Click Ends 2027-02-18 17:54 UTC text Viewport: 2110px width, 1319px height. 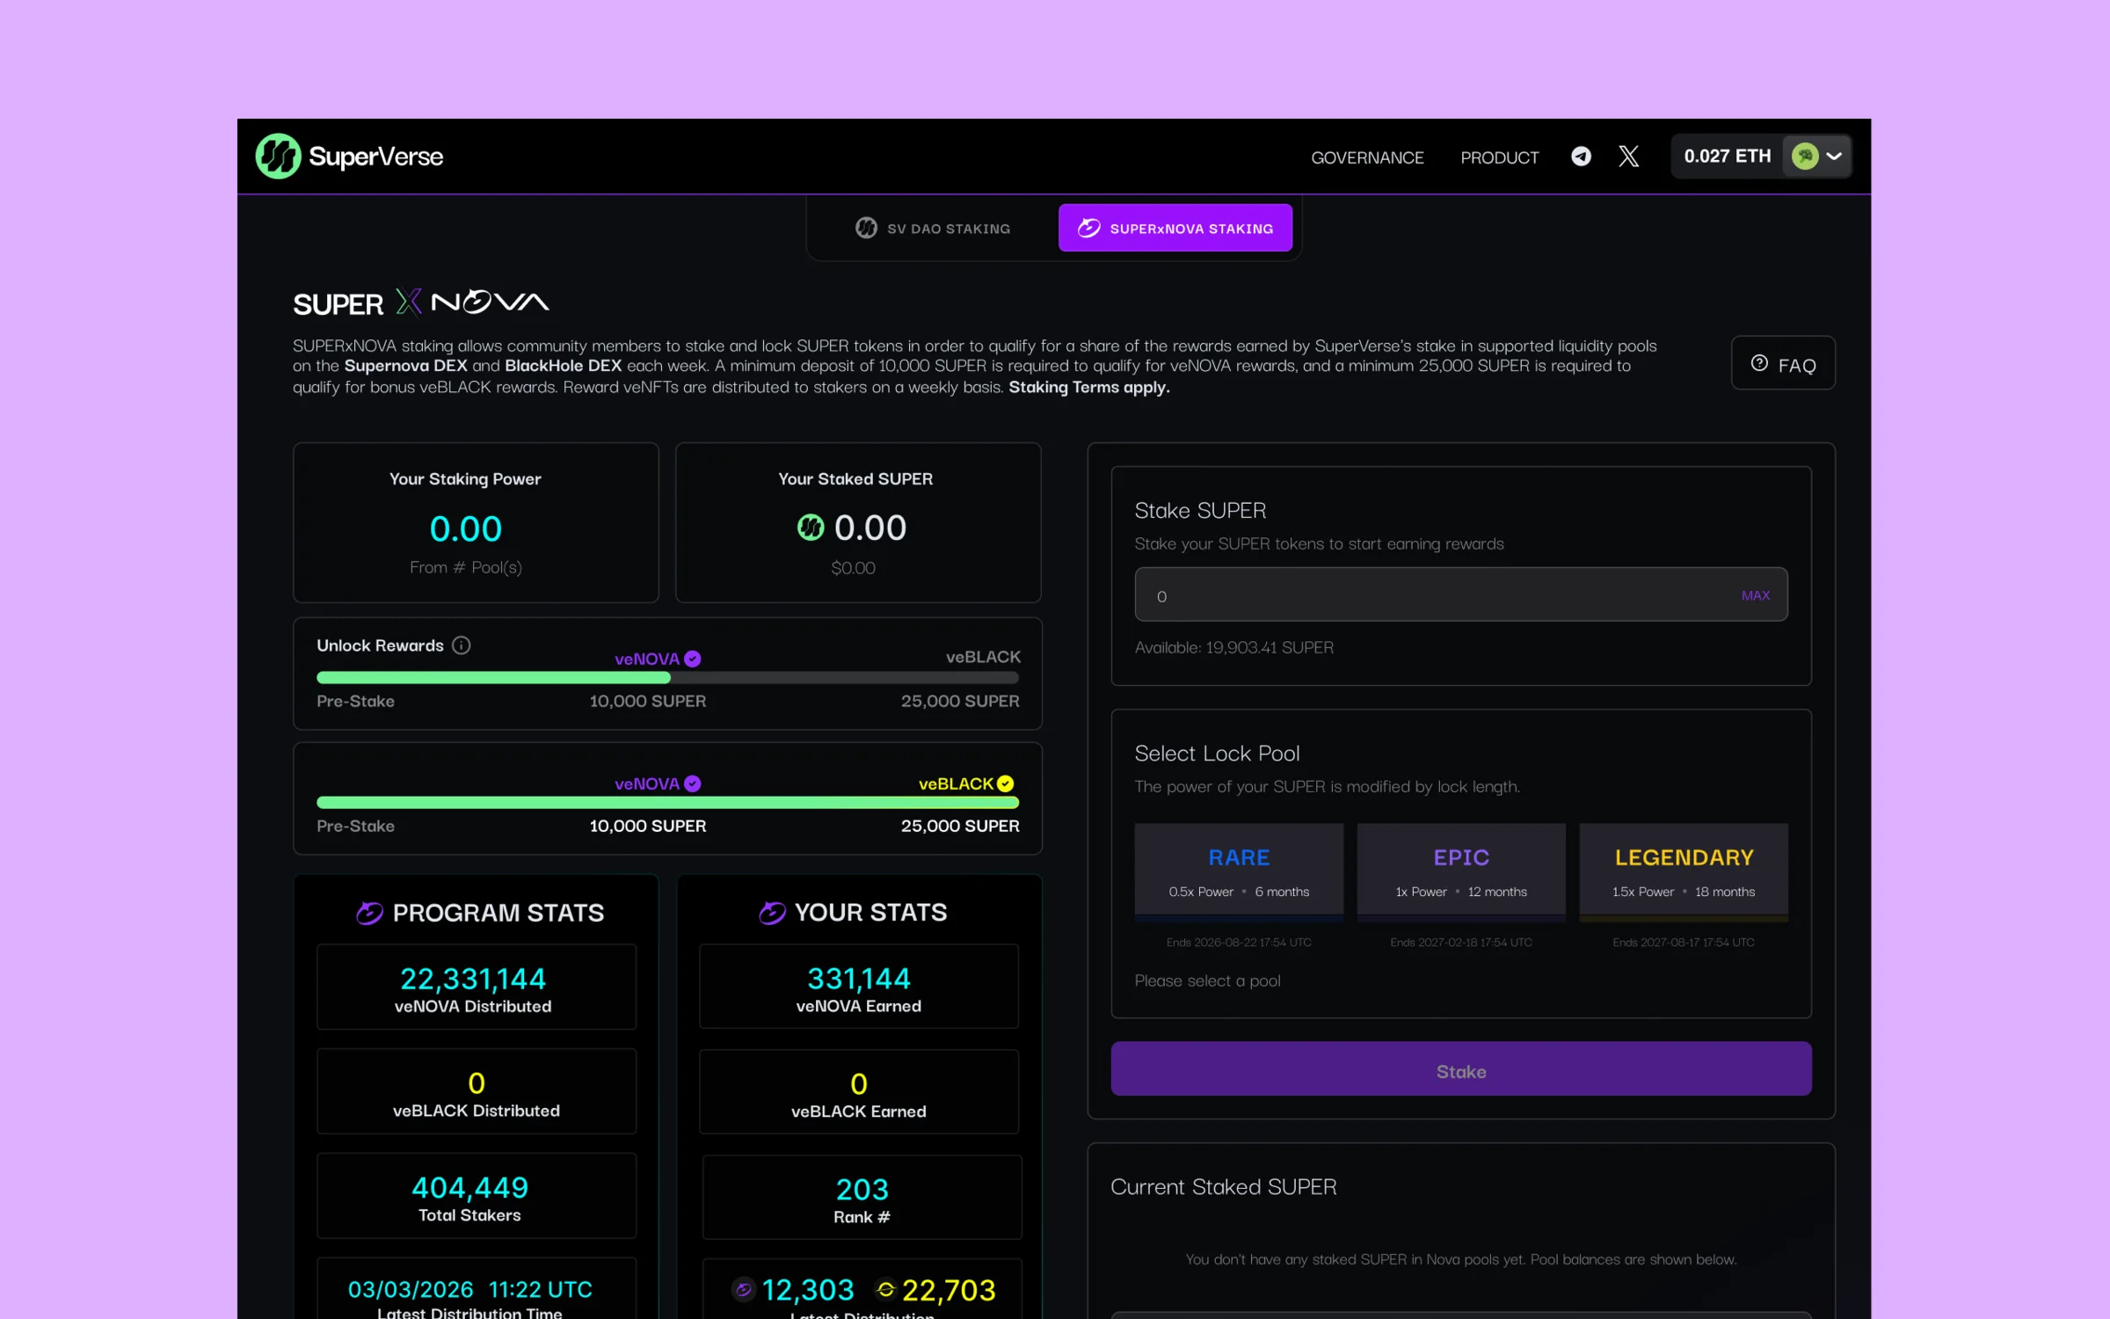pyautogui.click(x=1460, y=942)
